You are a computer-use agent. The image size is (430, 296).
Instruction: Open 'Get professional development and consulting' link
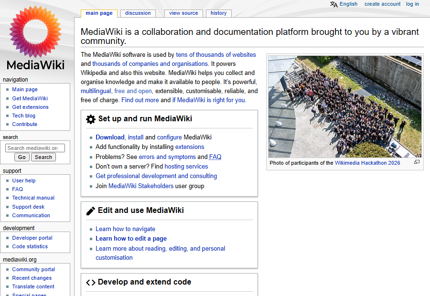156,176
